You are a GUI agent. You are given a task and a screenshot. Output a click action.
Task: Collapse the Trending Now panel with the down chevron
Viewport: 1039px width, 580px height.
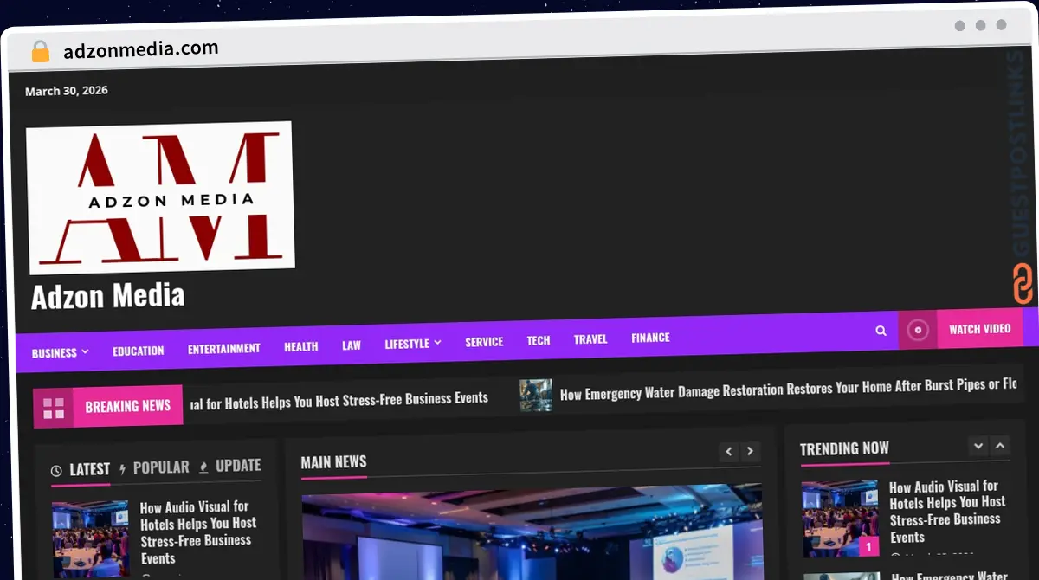click(x=978, y=445)
